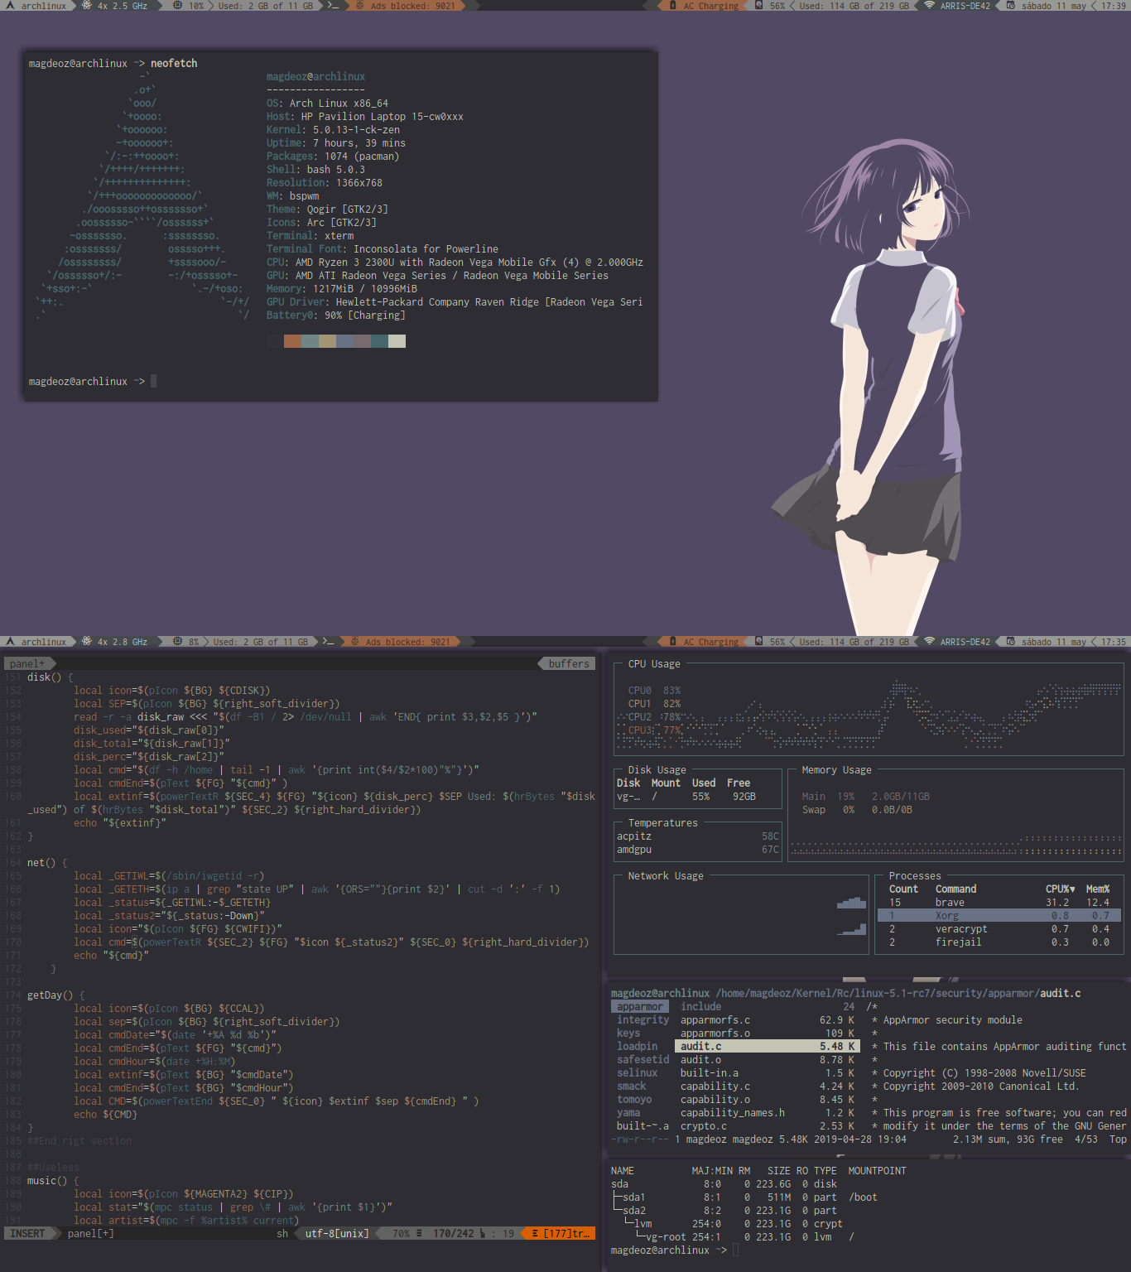Click the ads blocked icon in middle panel

[x=355, y=642]
